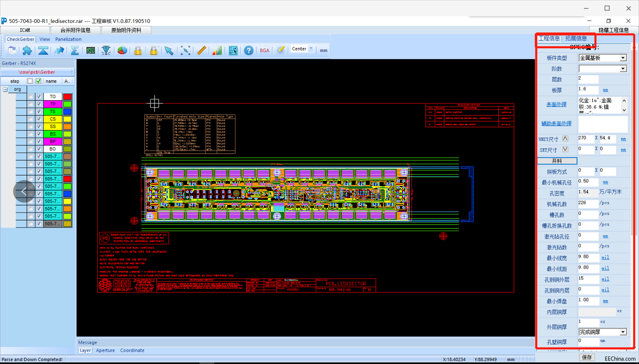Click the bar chart statistics icon
The image size is (639, 364).
tap(217, 50)
